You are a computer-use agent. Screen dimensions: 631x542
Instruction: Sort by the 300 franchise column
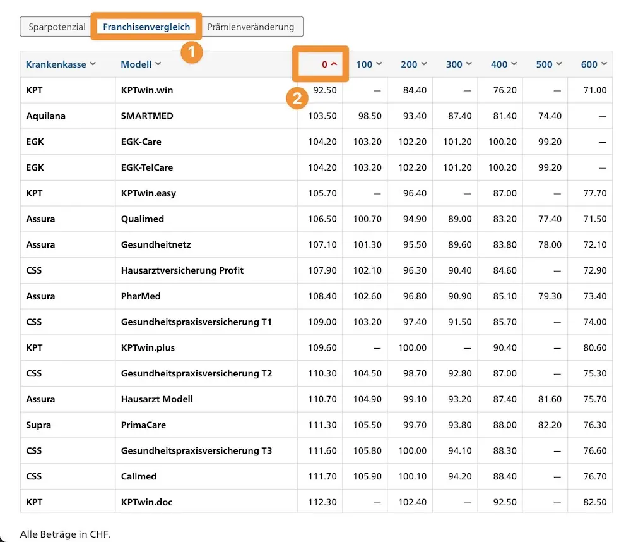click(x=459, y=64)
